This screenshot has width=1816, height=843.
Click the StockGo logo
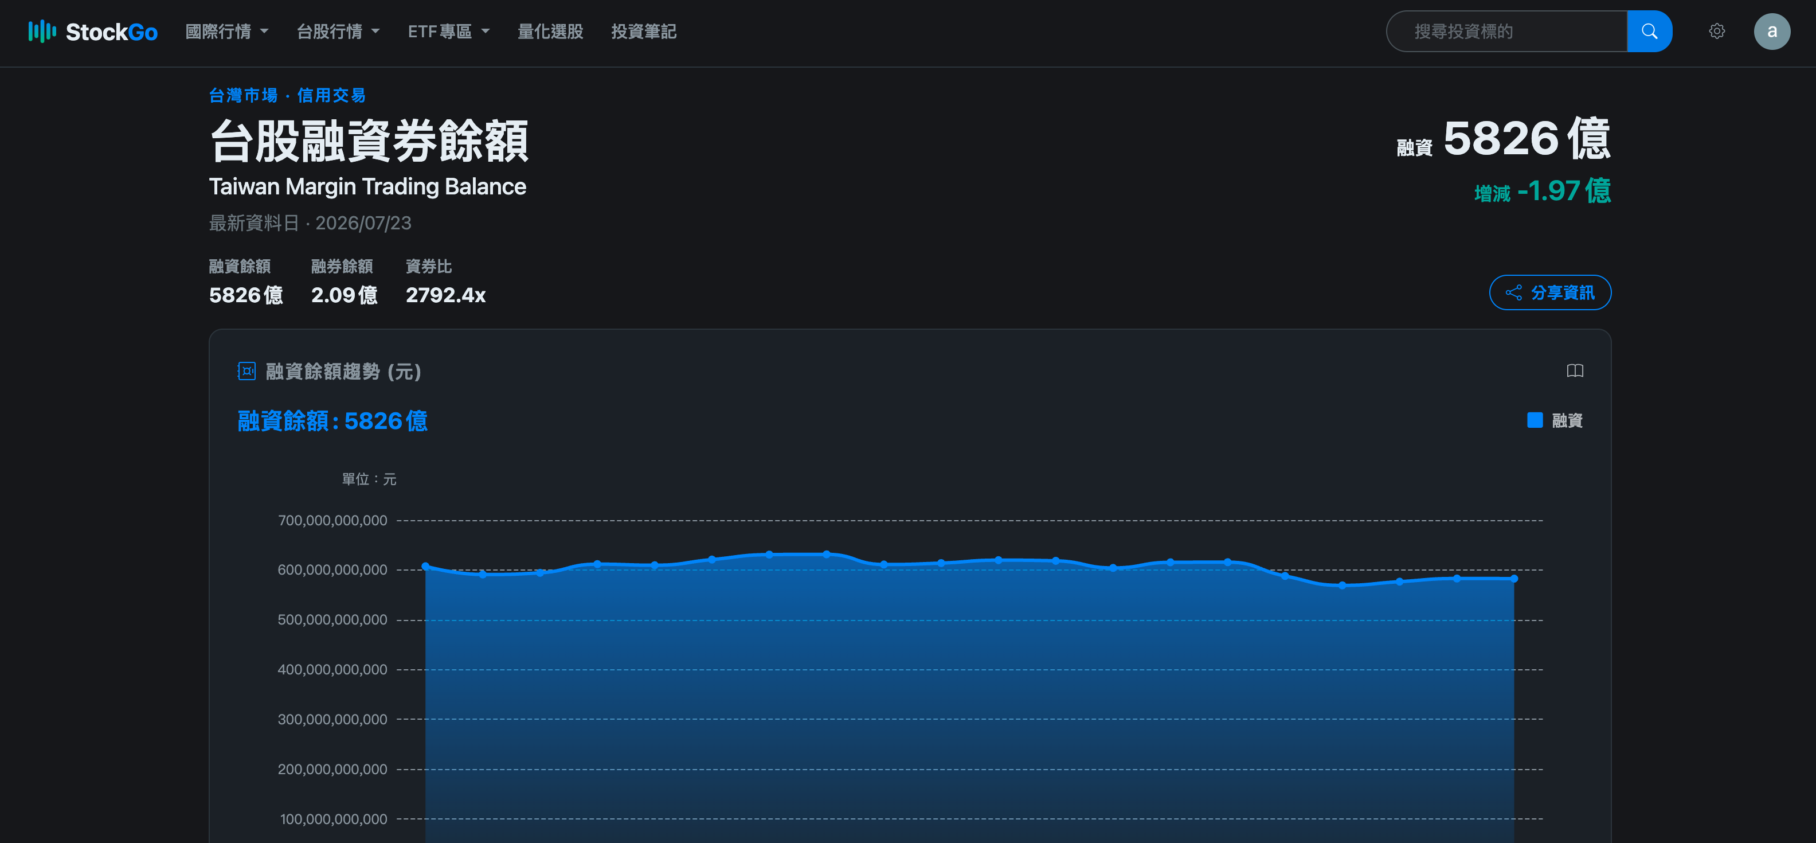[92, 32]
